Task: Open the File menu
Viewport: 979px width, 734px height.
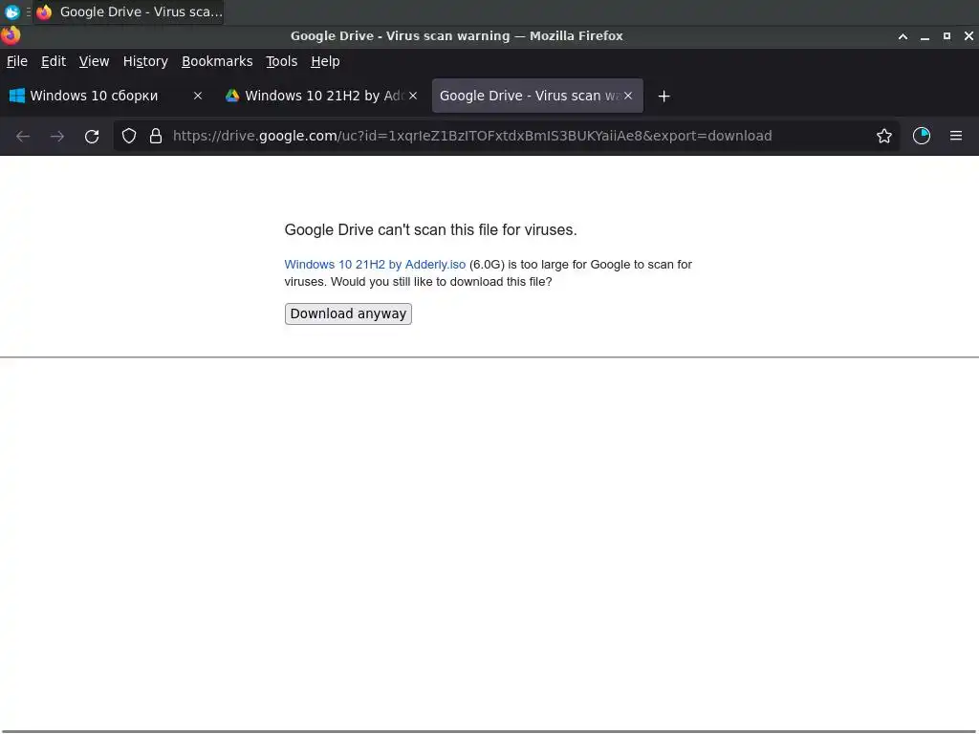Action: pos(17,61)
